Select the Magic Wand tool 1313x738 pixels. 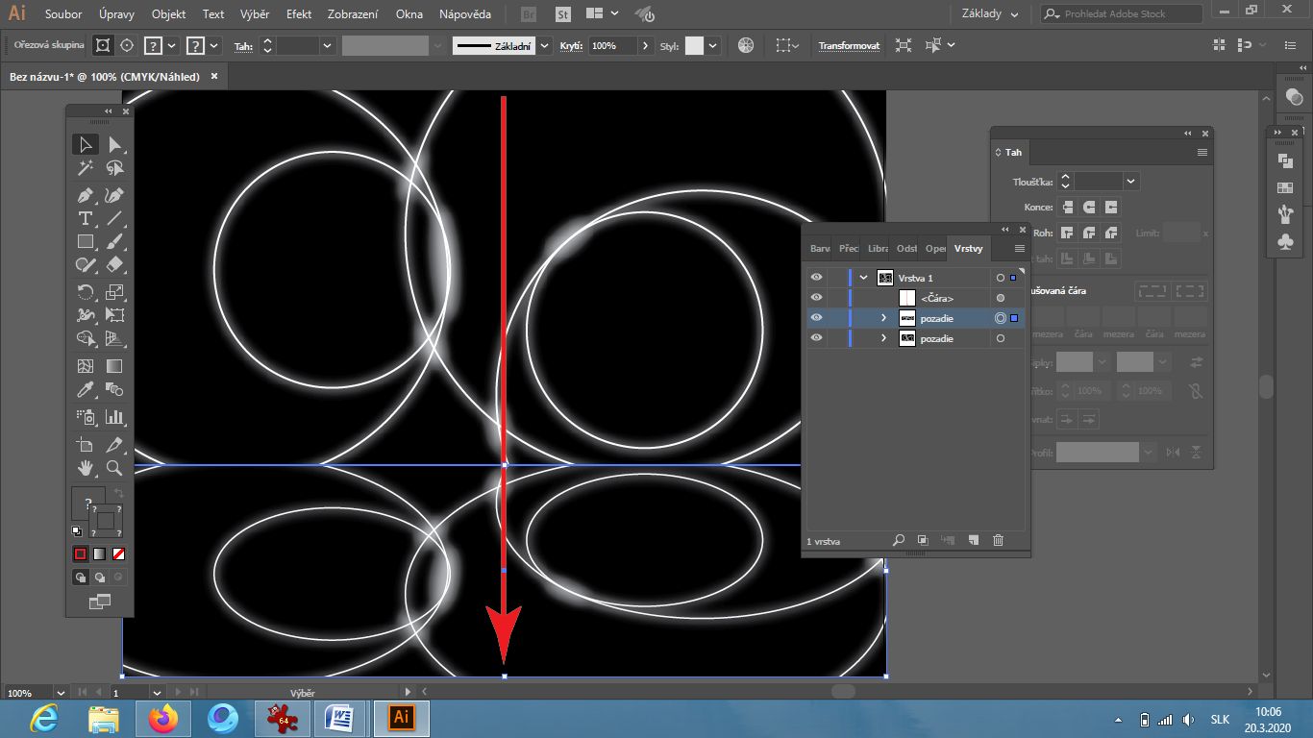[86, 168]
